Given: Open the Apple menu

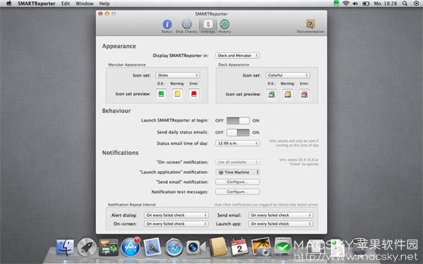Looking at the screenshot, I should (x=9, y=4).
